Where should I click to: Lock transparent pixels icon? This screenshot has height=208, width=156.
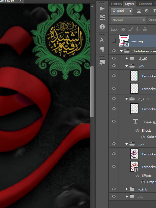point(123,29)
